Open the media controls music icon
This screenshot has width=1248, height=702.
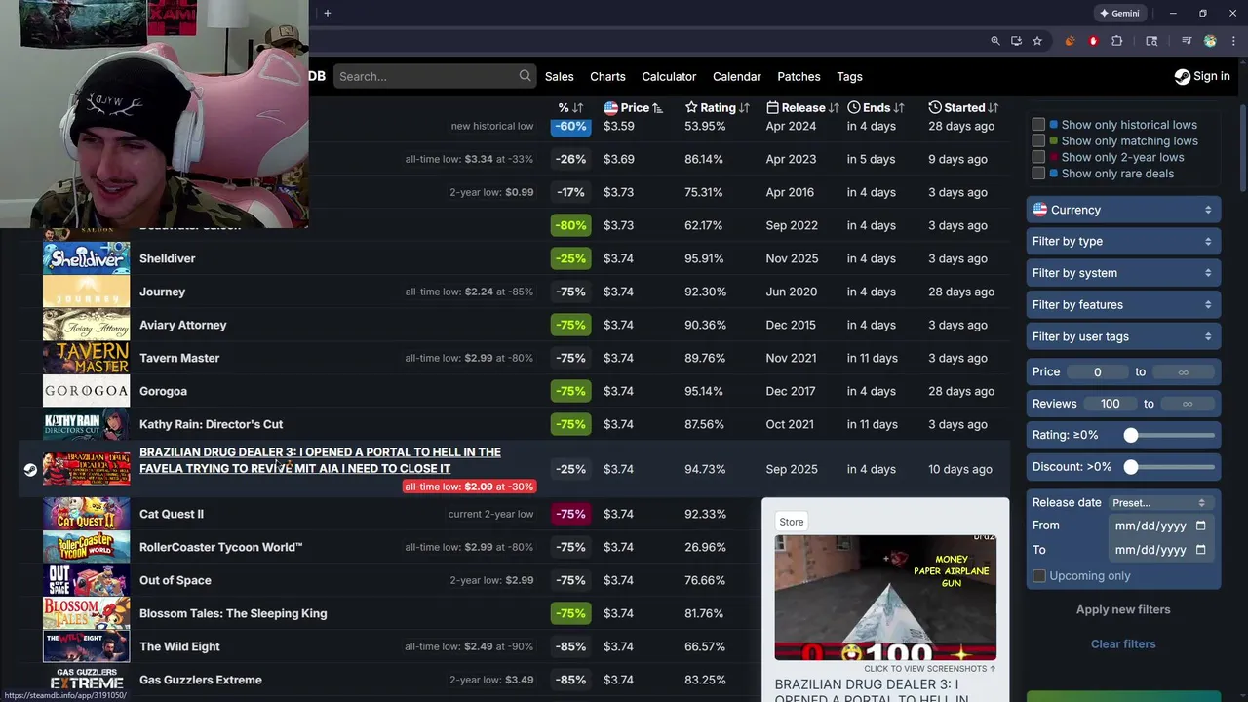click(x=1187, y=41)
